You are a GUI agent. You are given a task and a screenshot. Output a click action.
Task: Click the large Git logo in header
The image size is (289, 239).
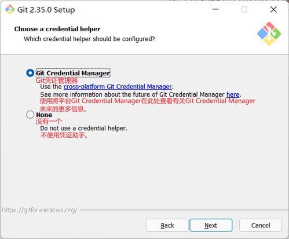(x=269, y=34)
